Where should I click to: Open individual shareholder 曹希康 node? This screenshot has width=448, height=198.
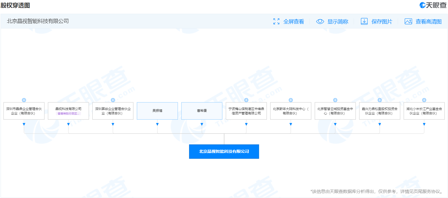point(202,111)
